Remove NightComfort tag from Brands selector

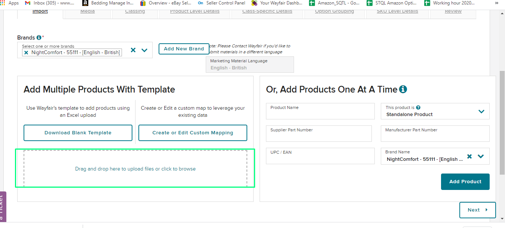[x=26, y=53]
